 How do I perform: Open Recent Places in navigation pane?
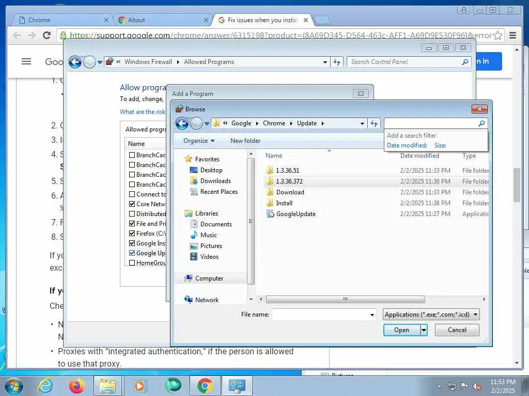[x=219, y=192]
